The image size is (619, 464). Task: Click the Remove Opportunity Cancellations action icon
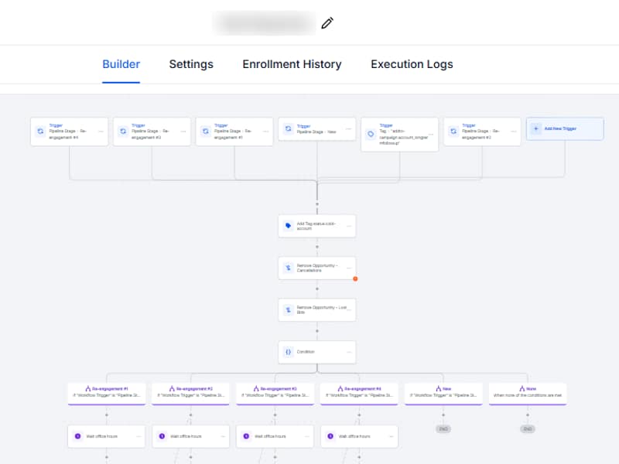[288, 268]
